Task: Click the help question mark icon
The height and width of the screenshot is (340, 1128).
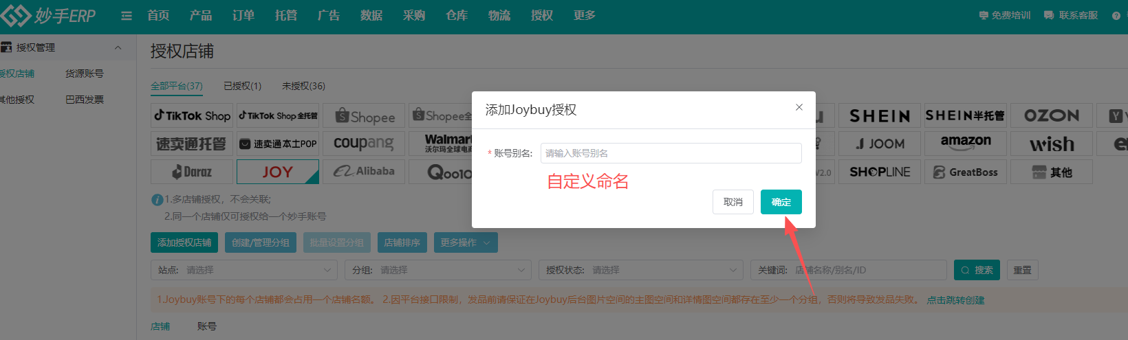Action: (1116, 16)
